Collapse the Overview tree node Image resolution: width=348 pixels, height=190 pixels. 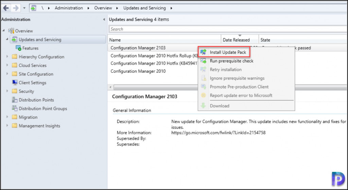click(3, 30)
